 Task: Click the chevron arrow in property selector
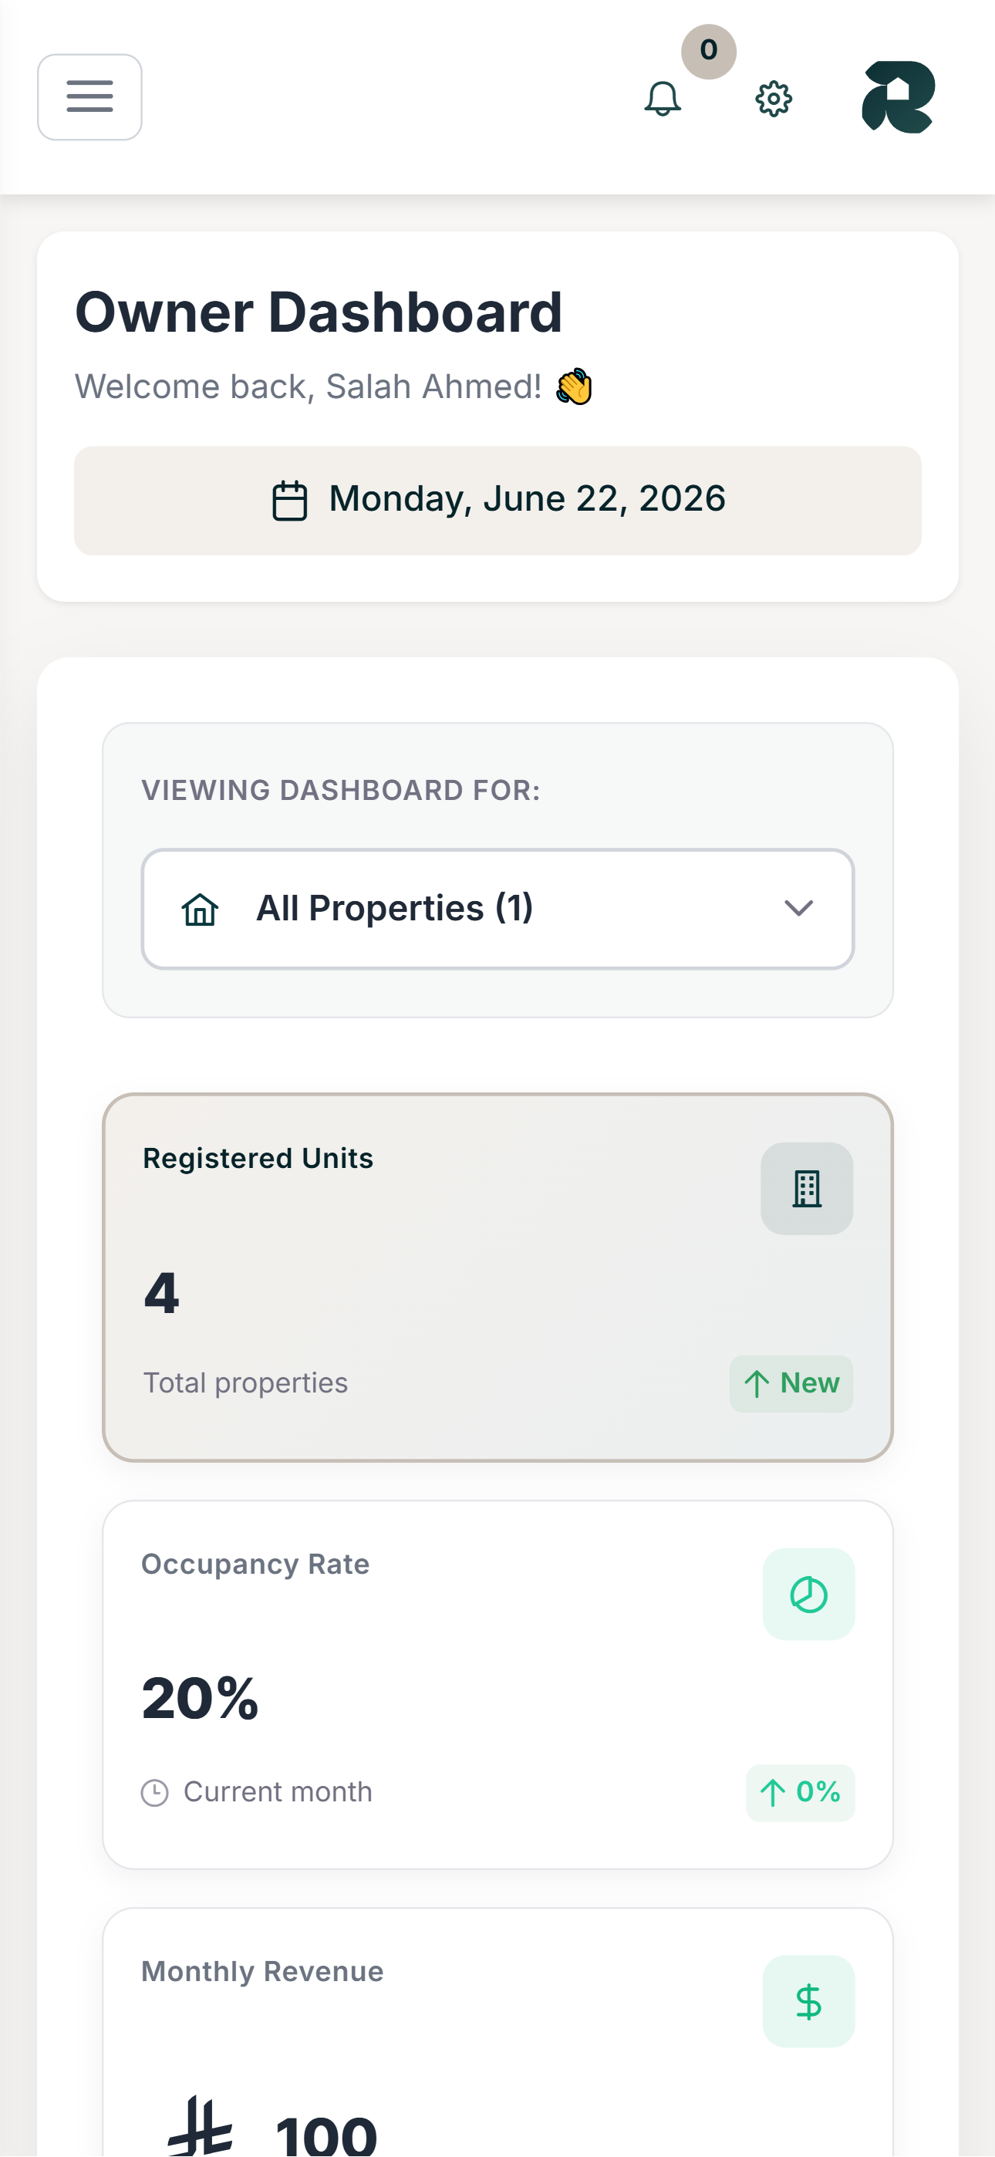point(798,909)
